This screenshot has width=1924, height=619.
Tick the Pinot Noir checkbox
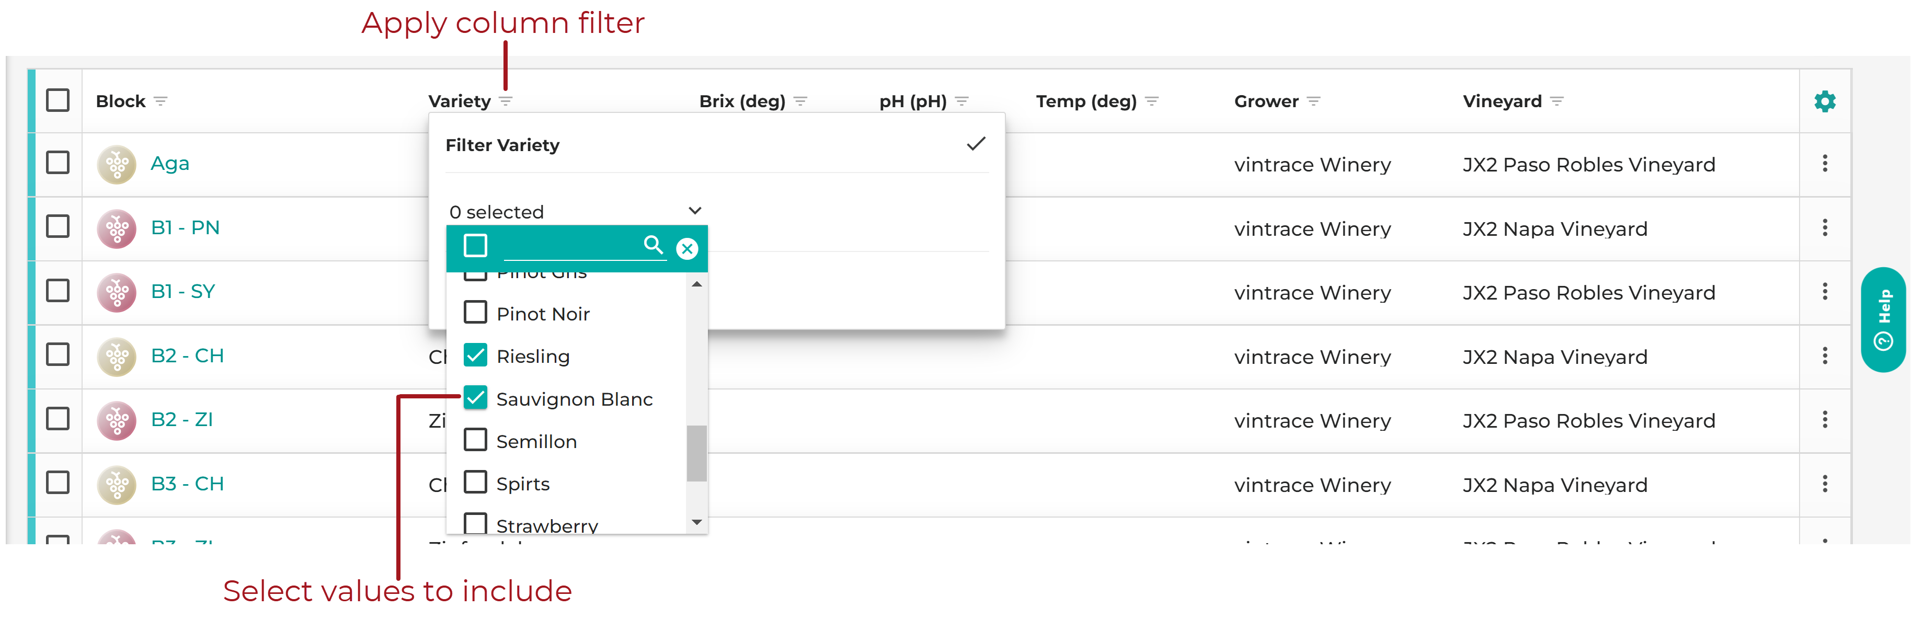[475, 313]
